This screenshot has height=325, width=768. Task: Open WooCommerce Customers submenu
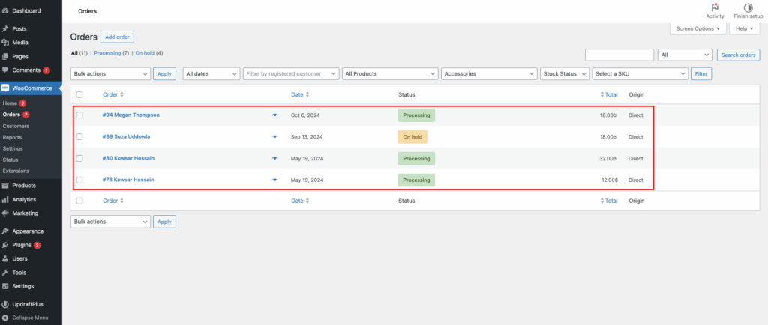tap(16, 126)
